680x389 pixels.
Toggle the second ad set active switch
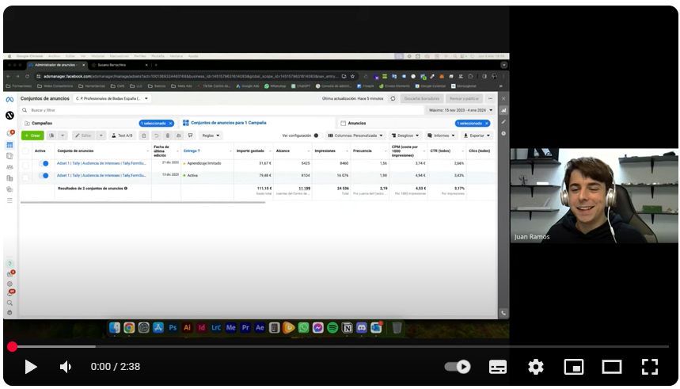point(44,175)
